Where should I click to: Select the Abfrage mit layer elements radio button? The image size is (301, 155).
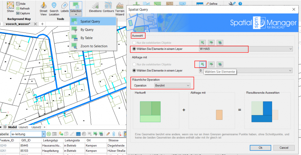tap(134, 71)
